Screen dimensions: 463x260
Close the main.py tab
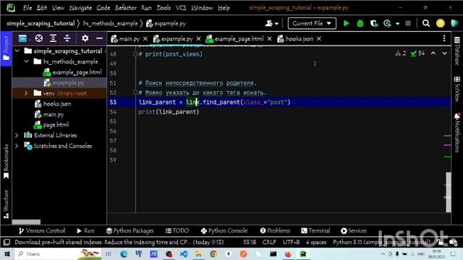[145, 38]
